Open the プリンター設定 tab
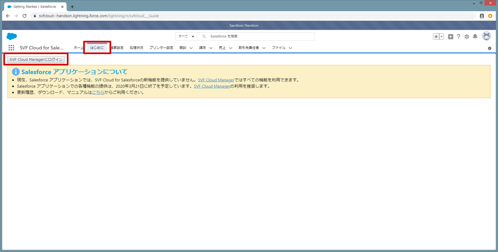 tap(161, 48)
